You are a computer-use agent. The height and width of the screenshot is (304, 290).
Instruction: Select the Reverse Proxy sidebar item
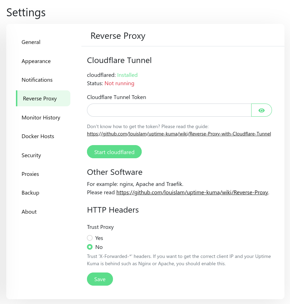pyautogui.click(x=40, y=99)
